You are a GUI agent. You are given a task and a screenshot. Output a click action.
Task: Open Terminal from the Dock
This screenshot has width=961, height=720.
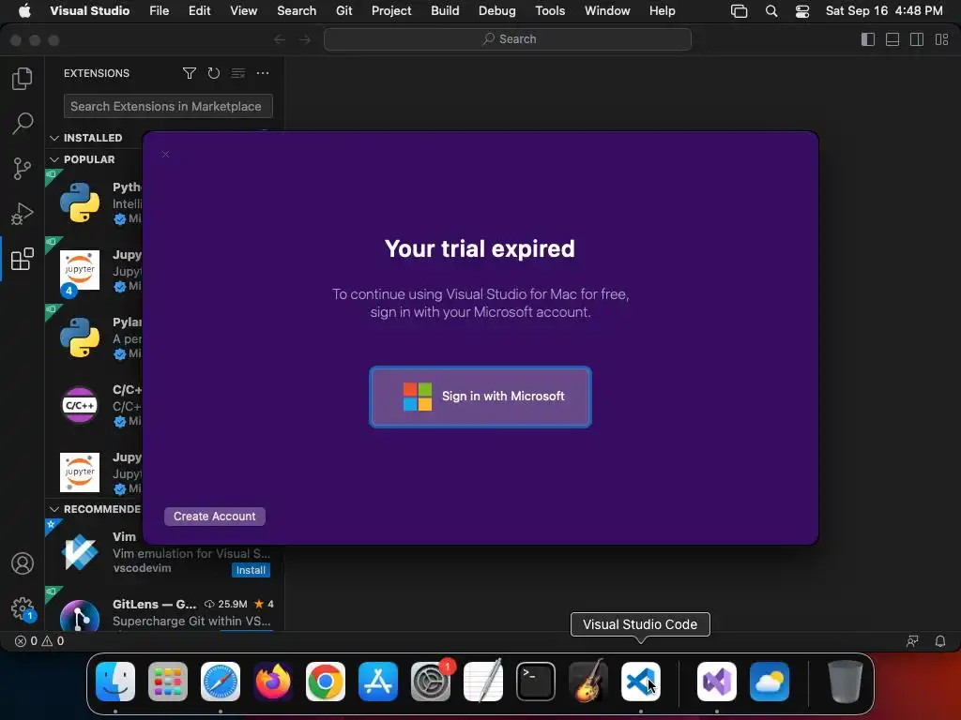pyautogui.click(x=536, y=682)
